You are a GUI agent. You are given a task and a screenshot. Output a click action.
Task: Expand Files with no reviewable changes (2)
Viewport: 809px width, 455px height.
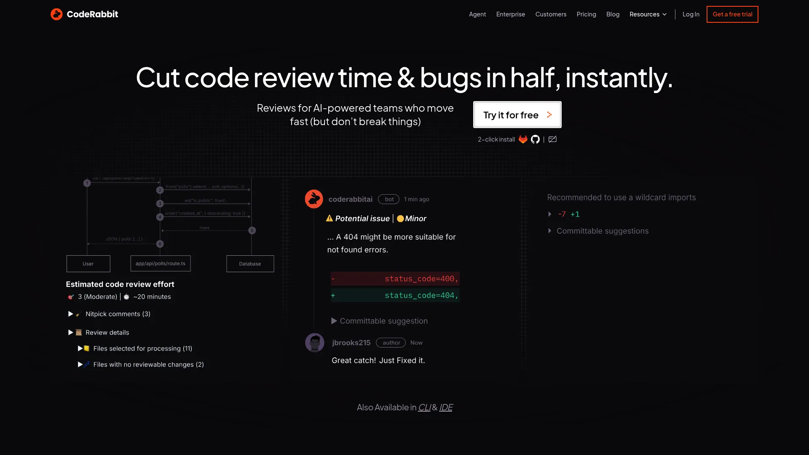pos(80,364)
